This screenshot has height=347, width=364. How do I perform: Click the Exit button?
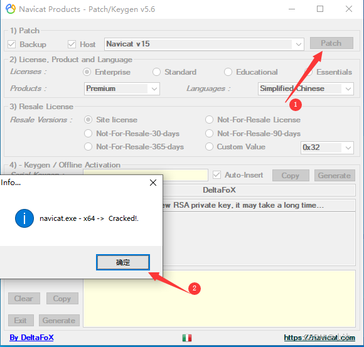tap(21, 321)
